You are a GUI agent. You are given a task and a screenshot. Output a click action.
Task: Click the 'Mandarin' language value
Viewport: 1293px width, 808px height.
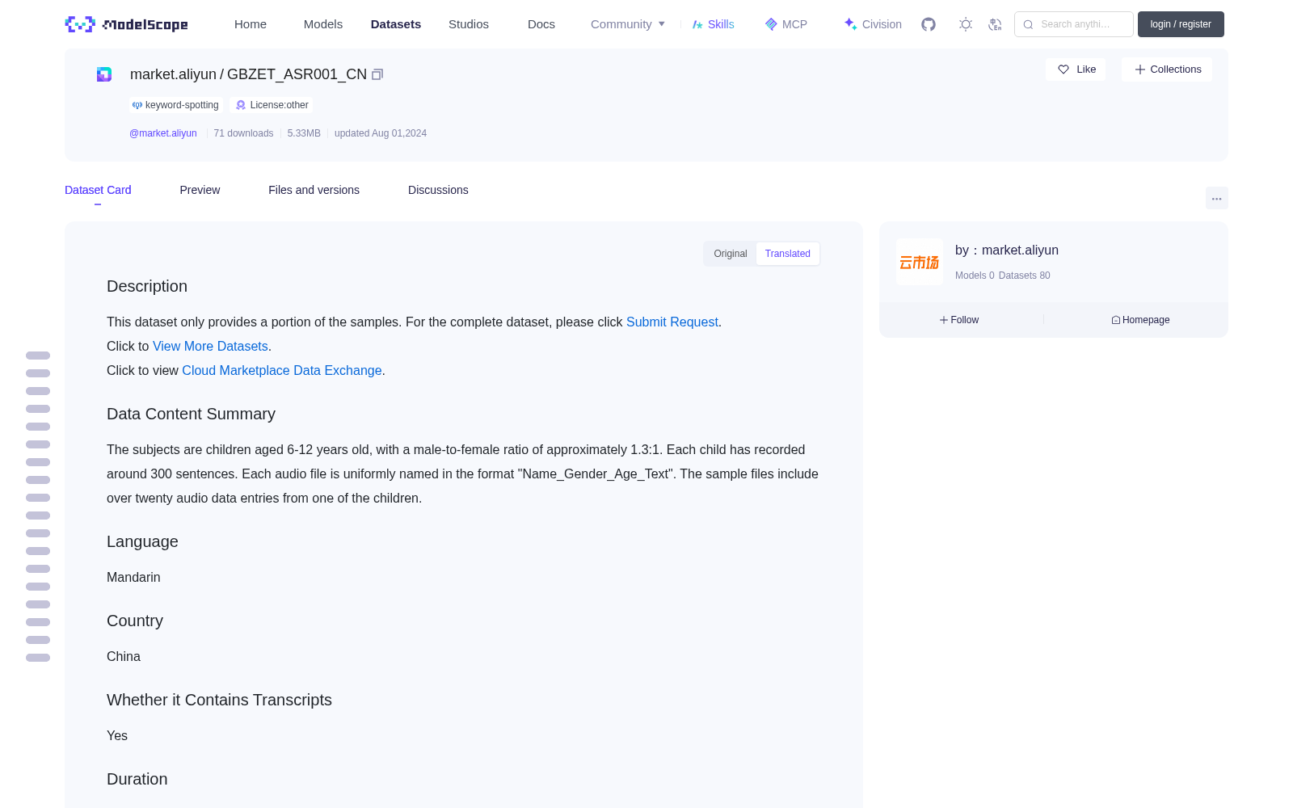pos(133,577)
